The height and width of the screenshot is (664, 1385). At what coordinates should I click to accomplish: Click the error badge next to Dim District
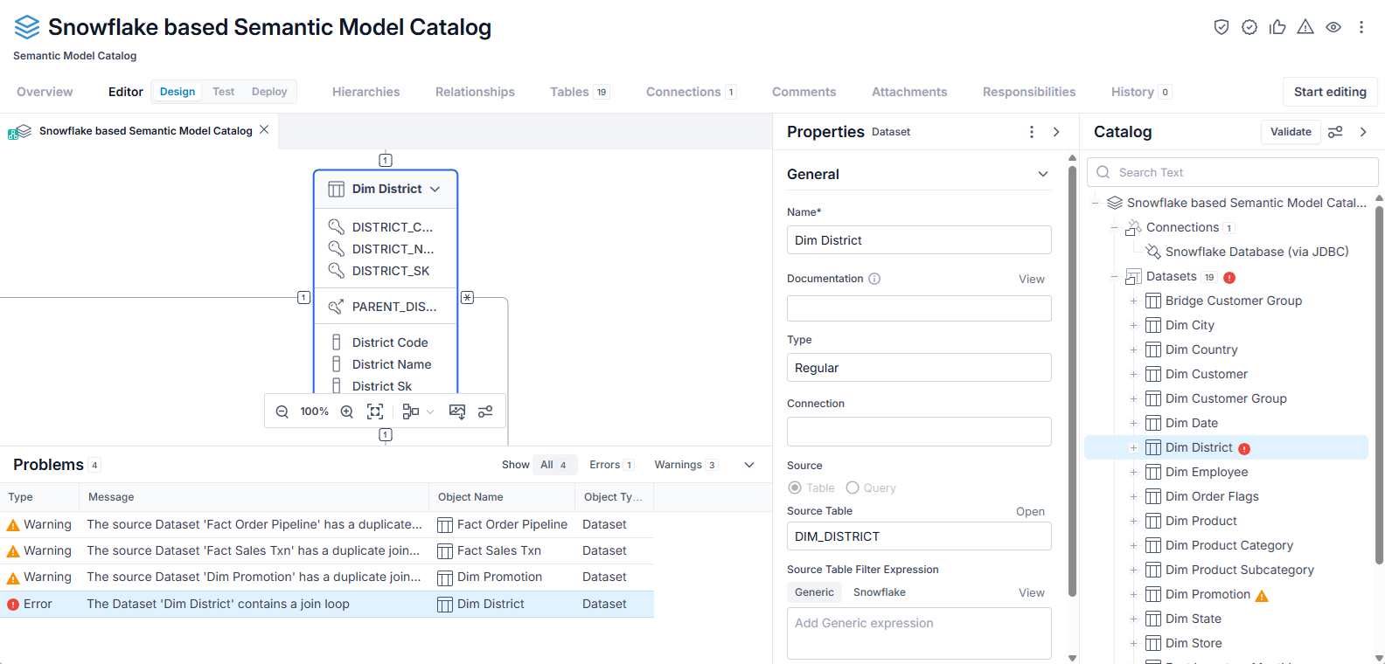click(1244, 449)
